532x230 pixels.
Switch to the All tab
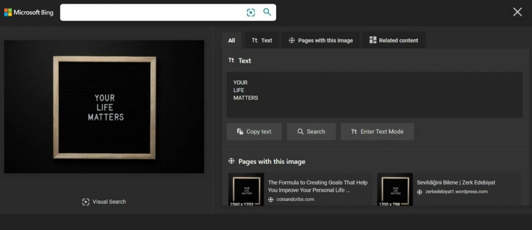tap(231, 40)
